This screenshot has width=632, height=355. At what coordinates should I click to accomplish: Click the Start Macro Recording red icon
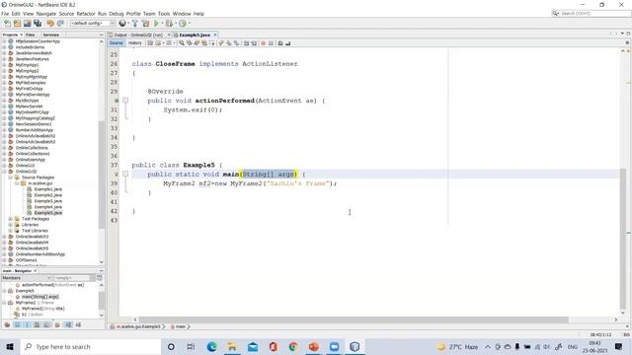(x=264, y=43)
